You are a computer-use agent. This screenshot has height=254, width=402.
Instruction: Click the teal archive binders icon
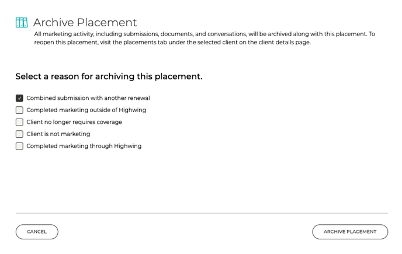pos(22,22)
